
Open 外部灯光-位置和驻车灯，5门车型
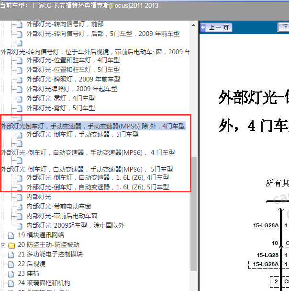pyautogui.click(x=73, y=70)
